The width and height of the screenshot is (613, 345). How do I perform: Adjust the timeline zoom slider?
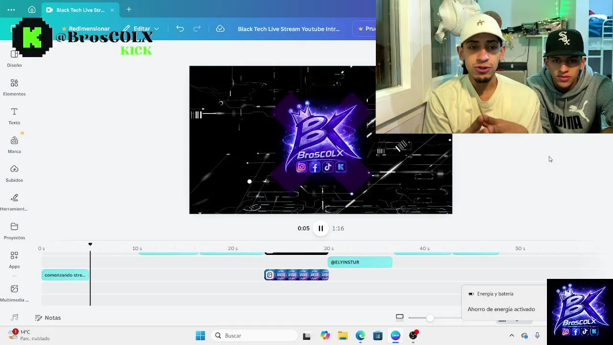(x=430, y=318)
